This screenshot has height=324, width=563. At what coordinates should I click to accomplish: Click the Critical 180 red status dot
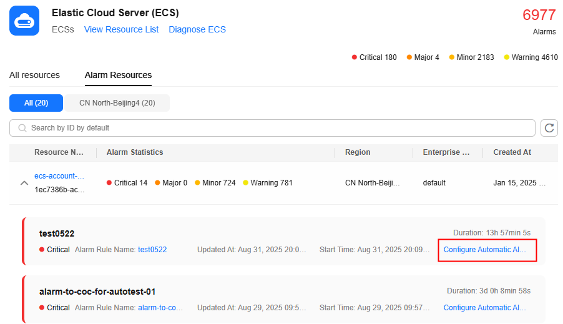pos(355,57)
